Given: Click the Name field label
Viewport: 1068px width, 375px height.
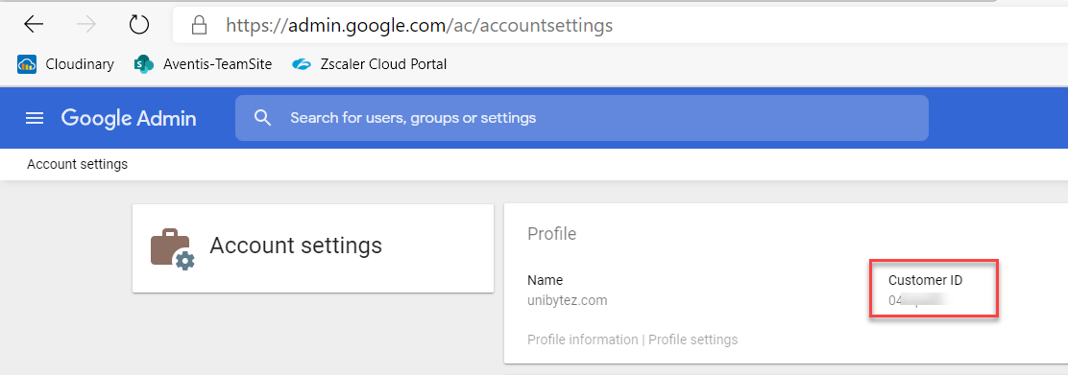Looking at the screenshot, I should (545, 280).
